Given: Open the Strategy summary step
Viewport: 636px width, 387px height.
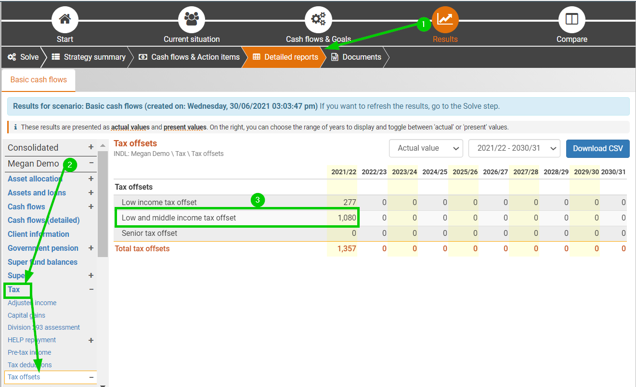Looking at the screenshot, I should coord(89,57).
